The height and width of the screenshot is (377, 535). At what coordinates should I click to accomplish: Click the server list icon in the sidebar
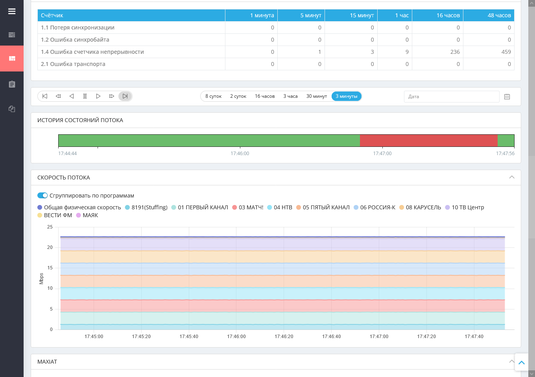(x=12, y=35)
